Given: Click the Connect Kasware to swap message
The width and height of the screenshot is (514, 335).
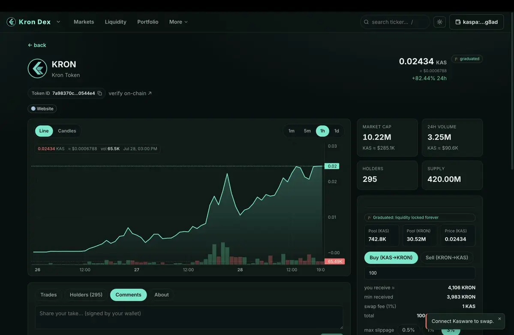Looking at the screenshot, I should pyautogui.click(x=463, y=321).
